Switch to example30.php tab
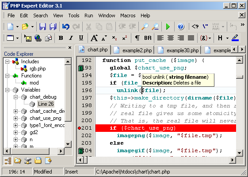Screen dimensions: 248x177 [x=178, y=50]
